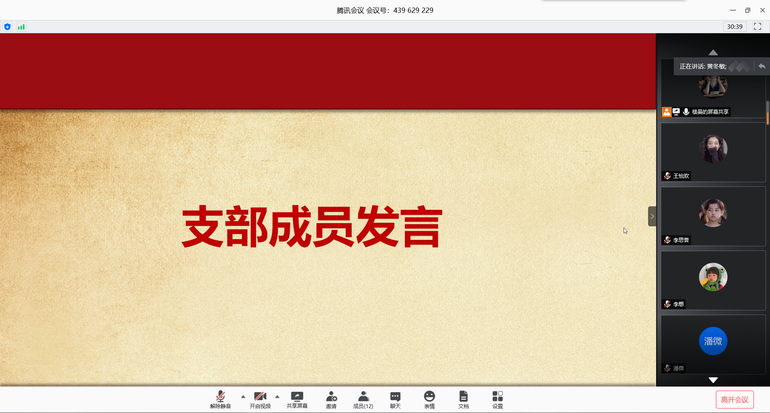Open the documents (文档) panel
Image resolution: width=770 pixels, height=413 pixels.
[463, 399]
